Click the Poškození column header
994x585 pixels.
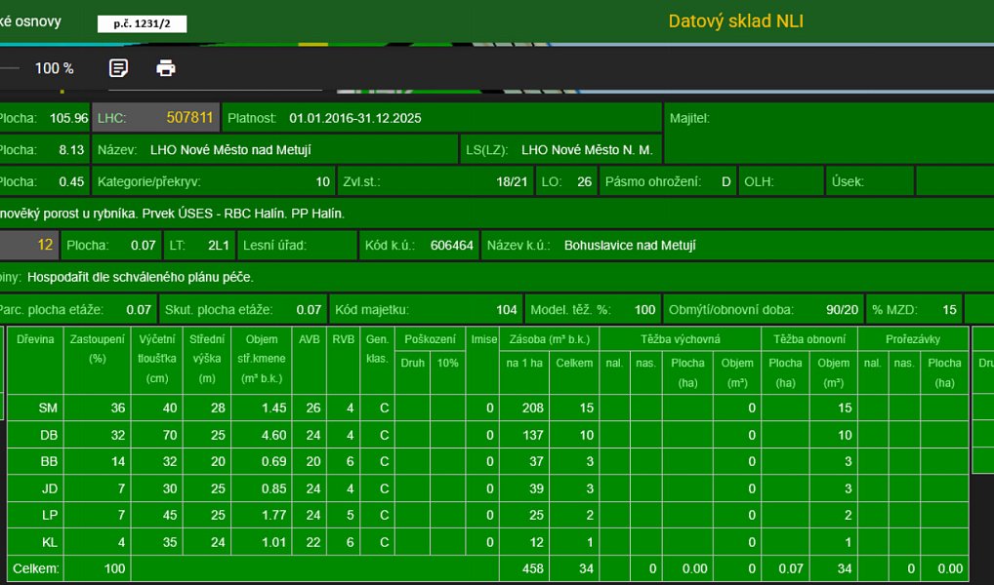click(430, 339)
